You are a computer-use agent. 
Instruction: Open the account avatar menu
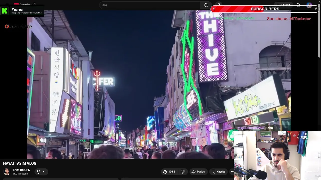(x=309, y=5)
